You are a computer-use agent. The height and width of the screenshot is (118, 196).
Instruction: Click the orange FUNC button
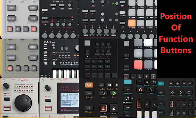[89, 85]
